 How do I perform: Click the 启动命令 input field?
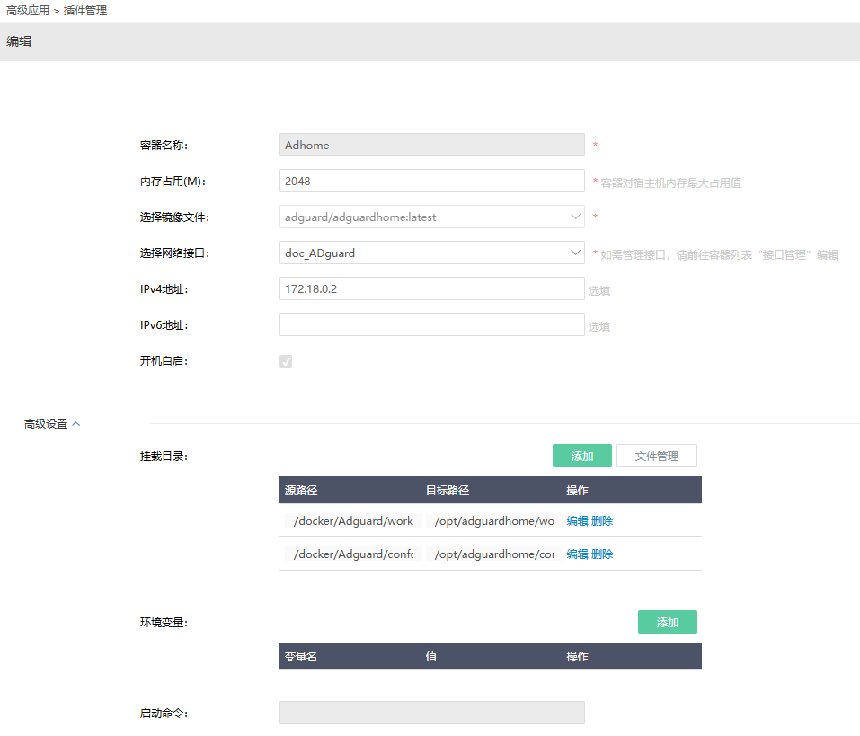pyautogui.click(x=431, y=713)
